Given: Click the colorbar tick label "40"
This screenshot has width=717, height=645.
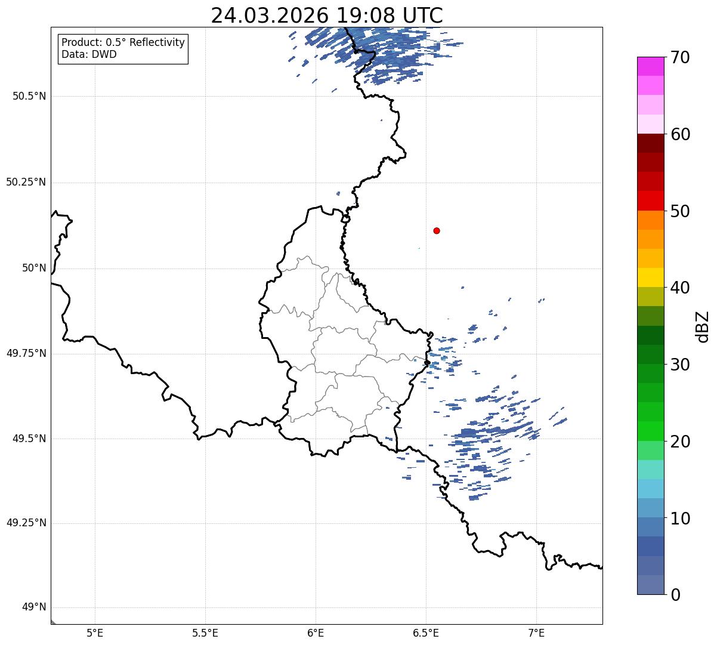Looking at the screenshot, I should pos(680,288).
